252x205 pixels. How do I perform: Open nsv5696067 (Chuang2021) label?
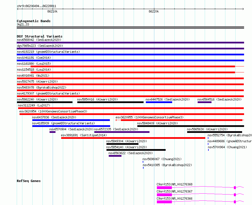pyautogui.click(x=162, y=159)
